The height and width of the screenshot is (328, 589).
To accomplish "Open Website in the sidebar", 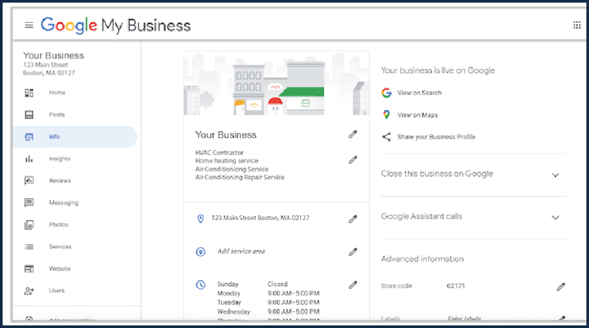I will [x=60, y=269].
